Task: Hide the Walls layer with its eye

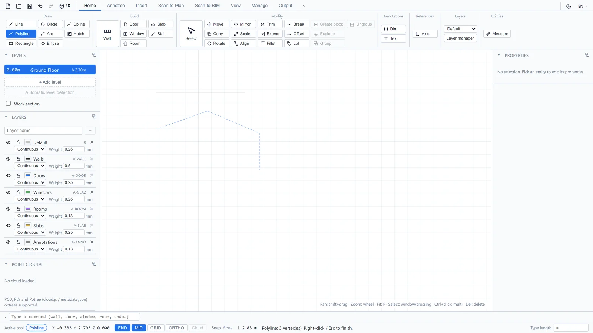Action: tap(8, 159)
